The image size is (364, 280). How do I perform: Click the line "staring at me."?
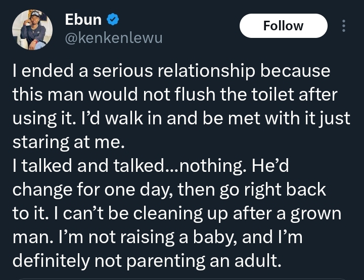68,142
